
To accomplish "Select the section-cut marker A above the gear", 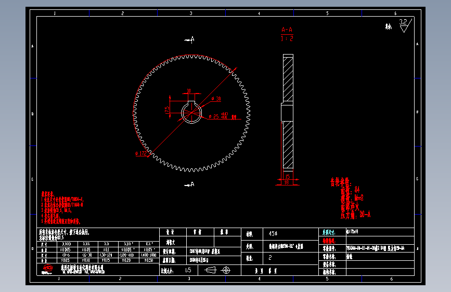I will click(189, 39).
